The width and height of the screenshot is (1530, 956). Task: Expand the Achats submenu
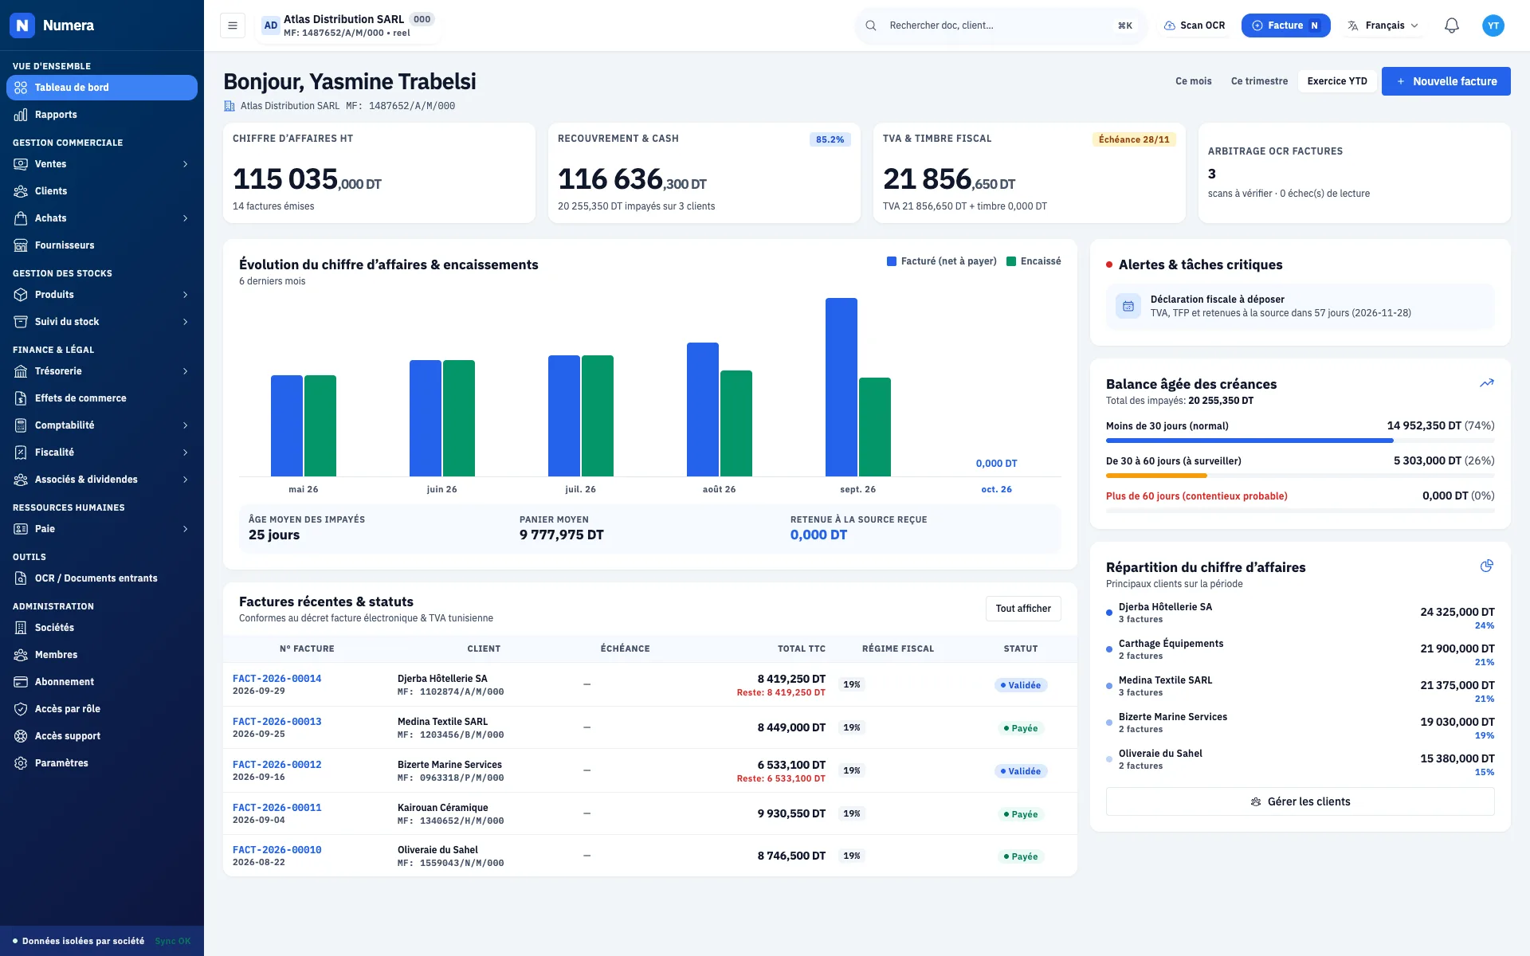(x=186, y=218)
